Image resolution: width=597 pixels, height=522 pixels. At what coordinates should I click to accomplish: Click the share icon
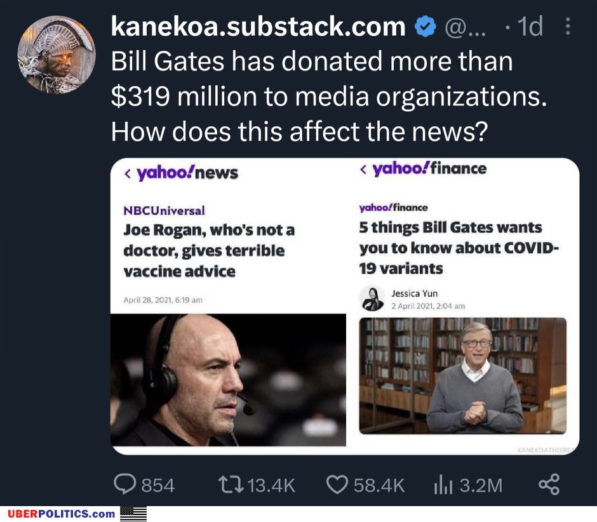(549, 485)
